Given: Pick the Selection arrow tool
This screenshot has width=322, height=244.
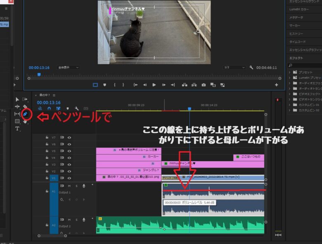Looking at the screenshot, I should pos(17,99).
